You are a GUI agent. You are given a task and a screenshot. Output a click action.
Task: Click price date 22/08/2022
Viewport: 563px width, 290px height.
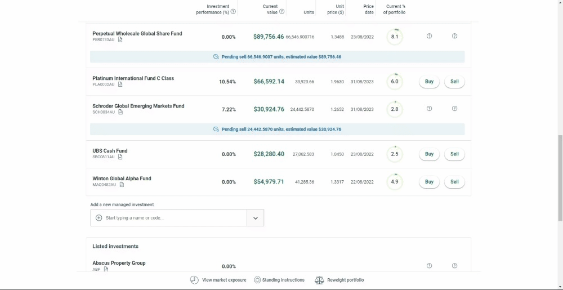tap(362, 182)
